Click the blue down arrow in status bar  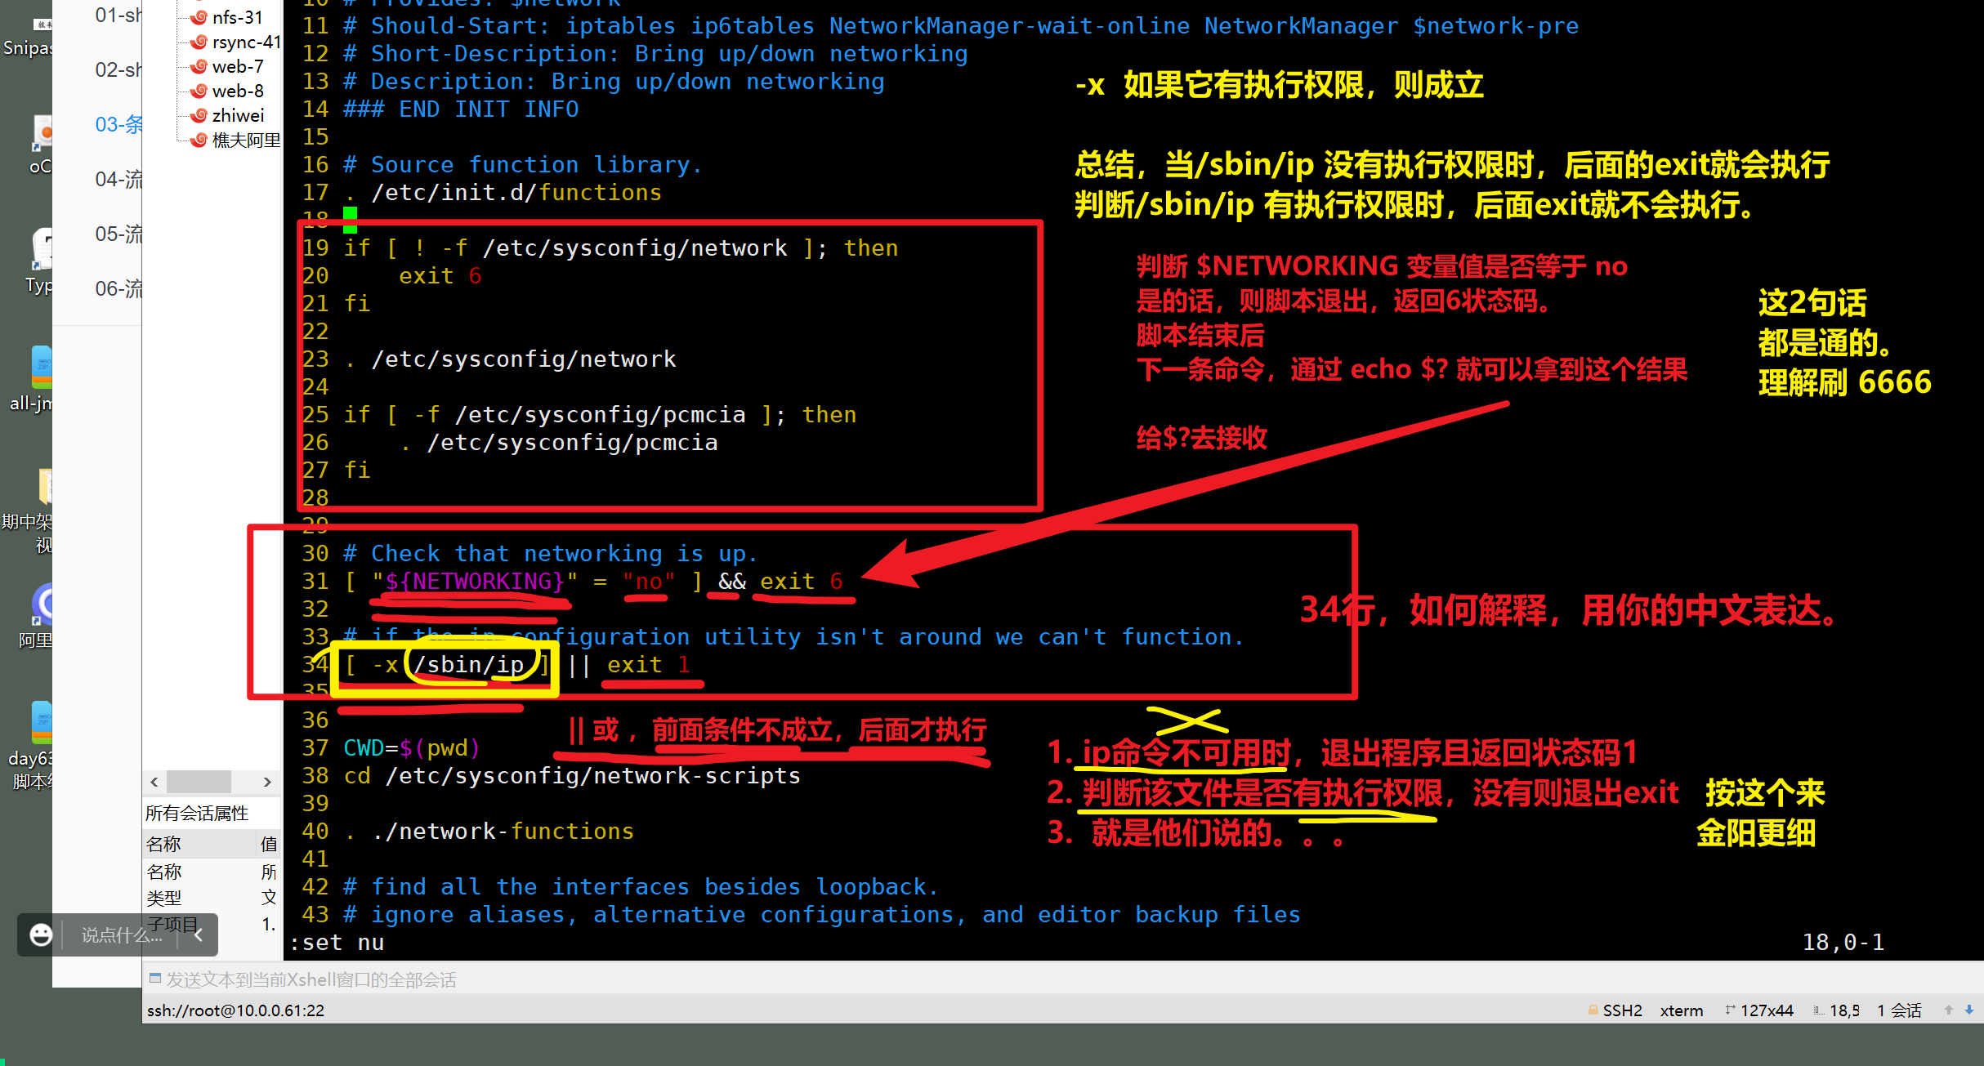[x=1969, y=1010]
